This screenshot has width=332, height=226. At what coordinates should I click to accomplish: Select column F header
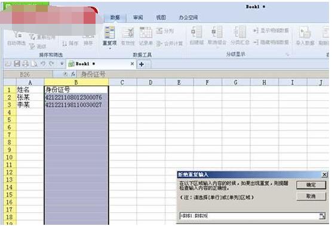point(207,82)
